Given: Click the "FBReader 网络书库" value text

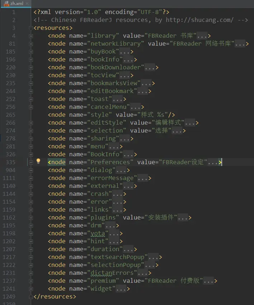Looking at the screenshot, I should 202,43.
